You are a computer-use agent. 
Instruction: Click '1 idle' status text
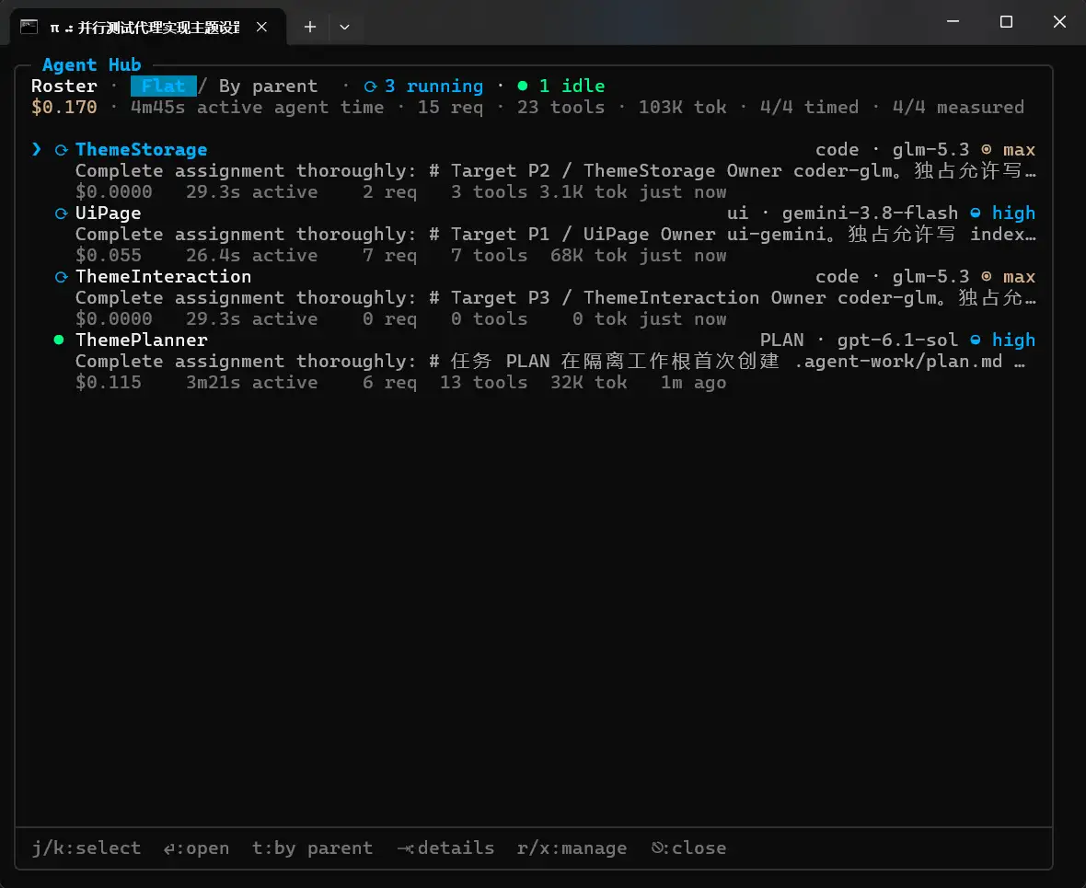pos(572,86)
